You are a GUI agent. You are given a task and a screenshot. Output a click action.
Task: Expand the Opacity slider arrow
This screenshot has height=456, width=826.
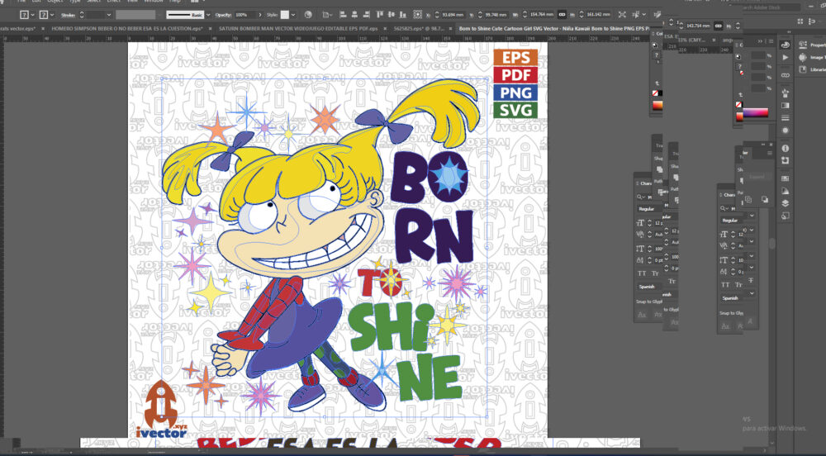tap(259, 15)
